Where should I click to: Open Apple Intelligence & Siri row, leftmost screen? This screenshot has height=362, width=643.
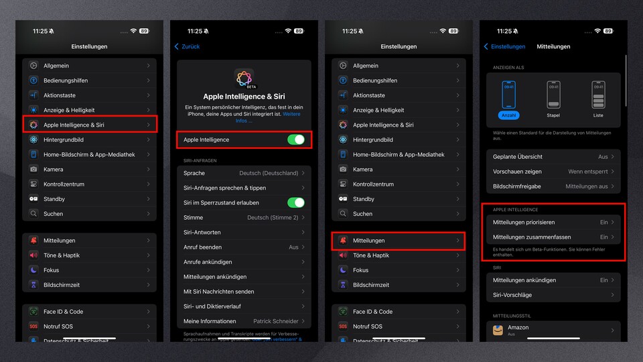89,125
